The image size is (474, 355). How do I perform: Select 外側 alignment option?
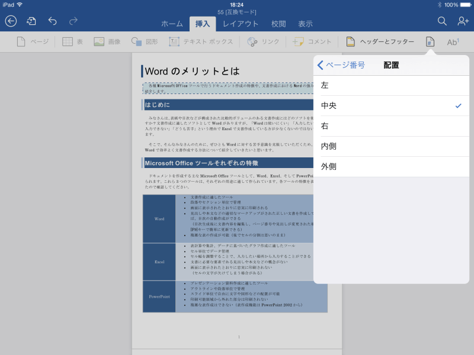[391, 167]
